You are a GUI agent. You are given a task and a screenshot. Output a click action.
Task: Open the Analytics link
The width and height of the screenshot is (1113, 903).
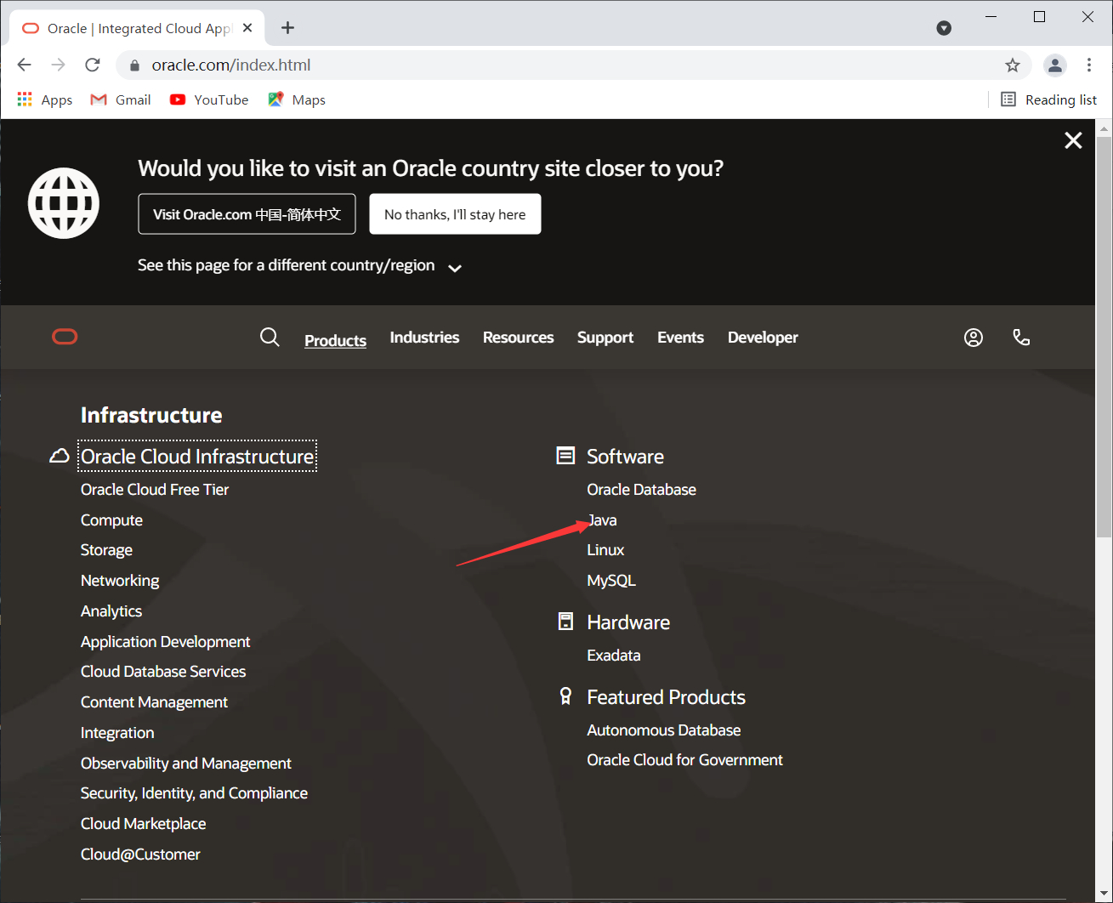click(111, 611)
